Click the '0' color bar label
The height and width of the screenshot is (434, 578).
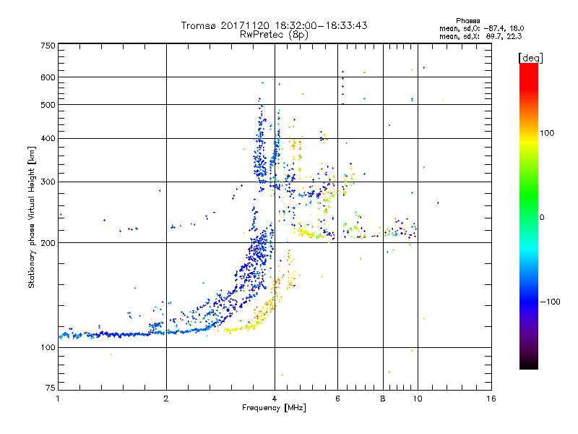542,218
